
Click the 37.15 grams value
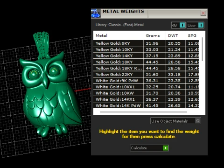coord(152,56)
